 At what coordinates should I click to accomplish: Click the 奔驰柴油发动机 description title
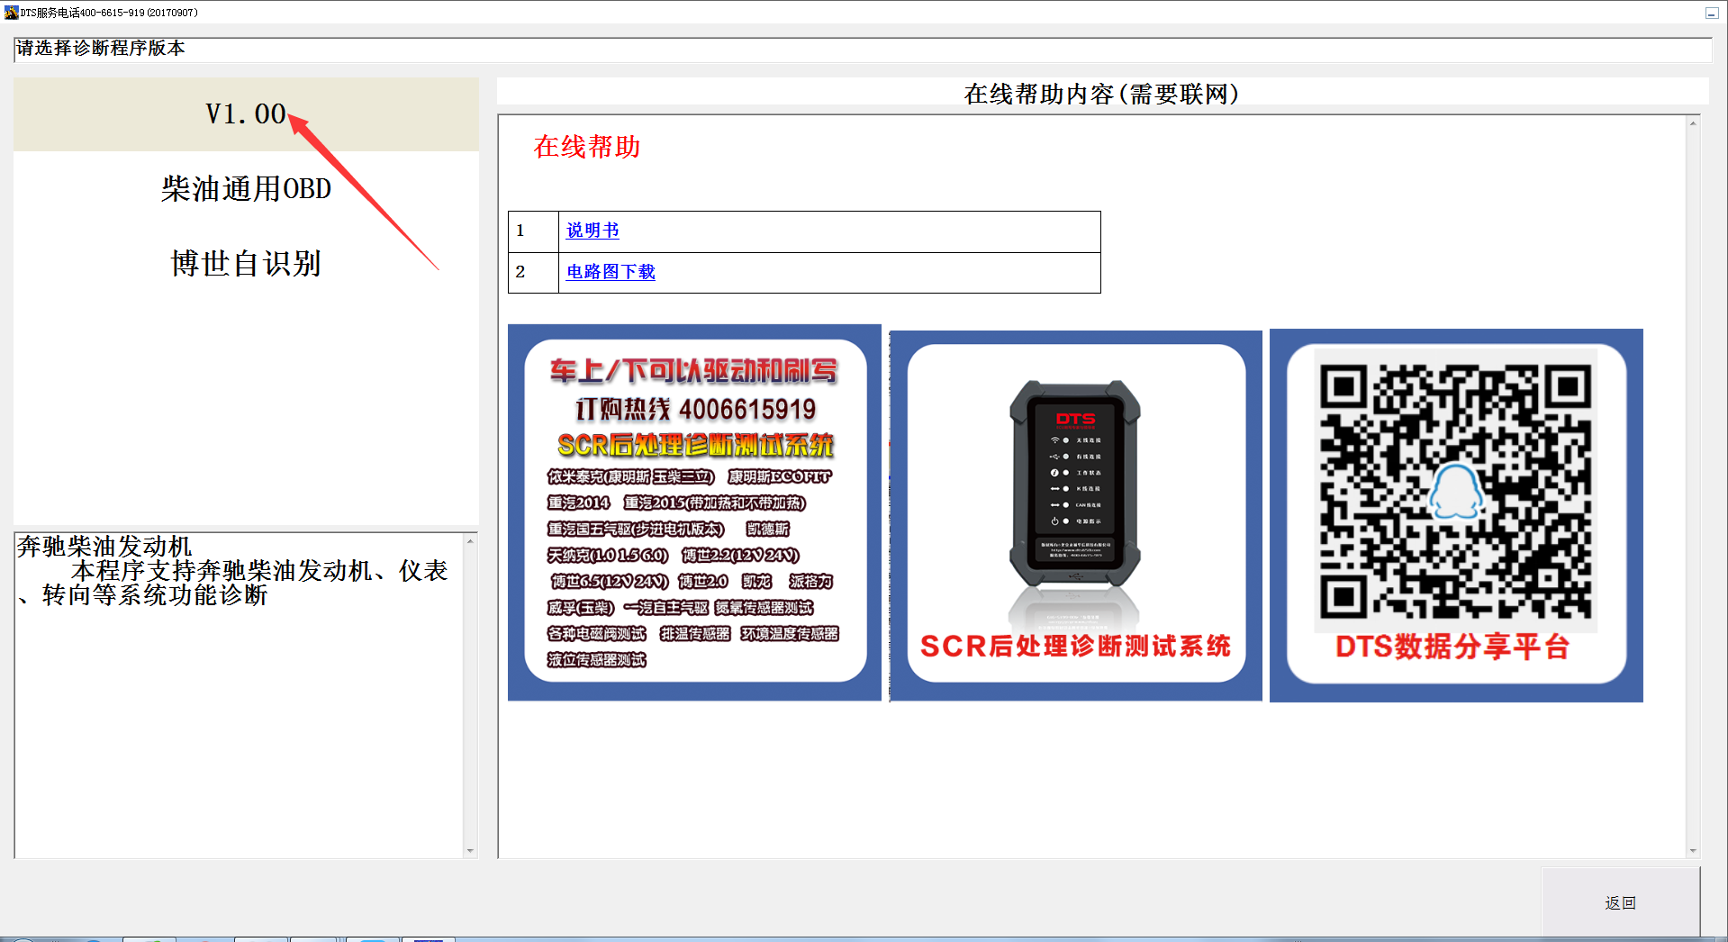point(104,547)
